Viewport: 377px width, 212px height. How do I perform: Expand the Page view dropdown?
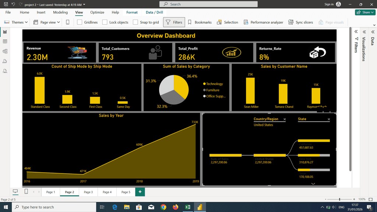[x=46, y=22]
